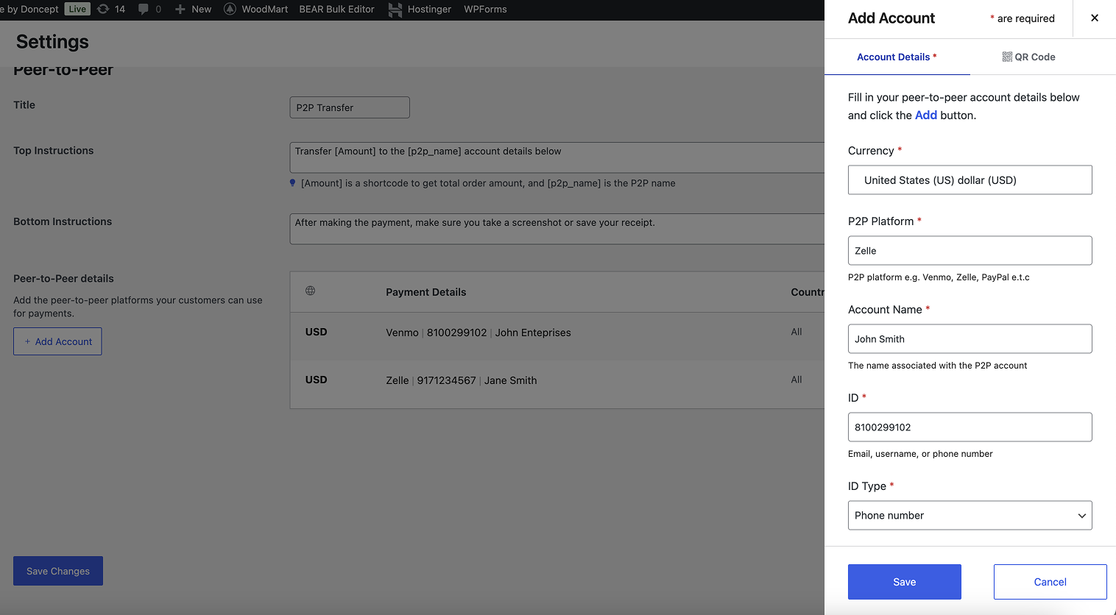This screenshot has height=615, width=1116.
Task: Click the Save Changes button
Action: 58,571
